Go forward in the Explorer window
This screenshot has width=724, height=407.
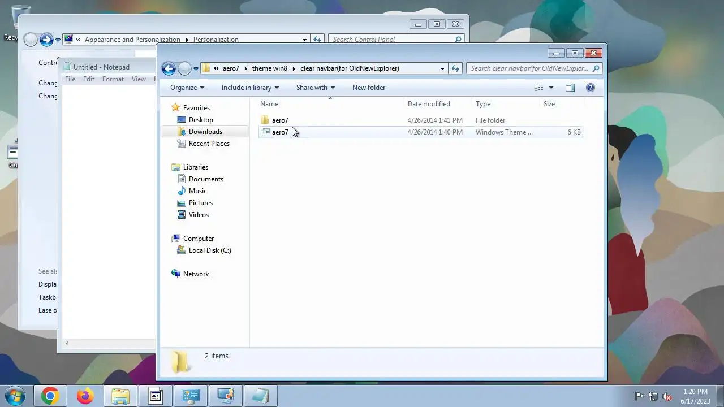(x=184, y=68)
